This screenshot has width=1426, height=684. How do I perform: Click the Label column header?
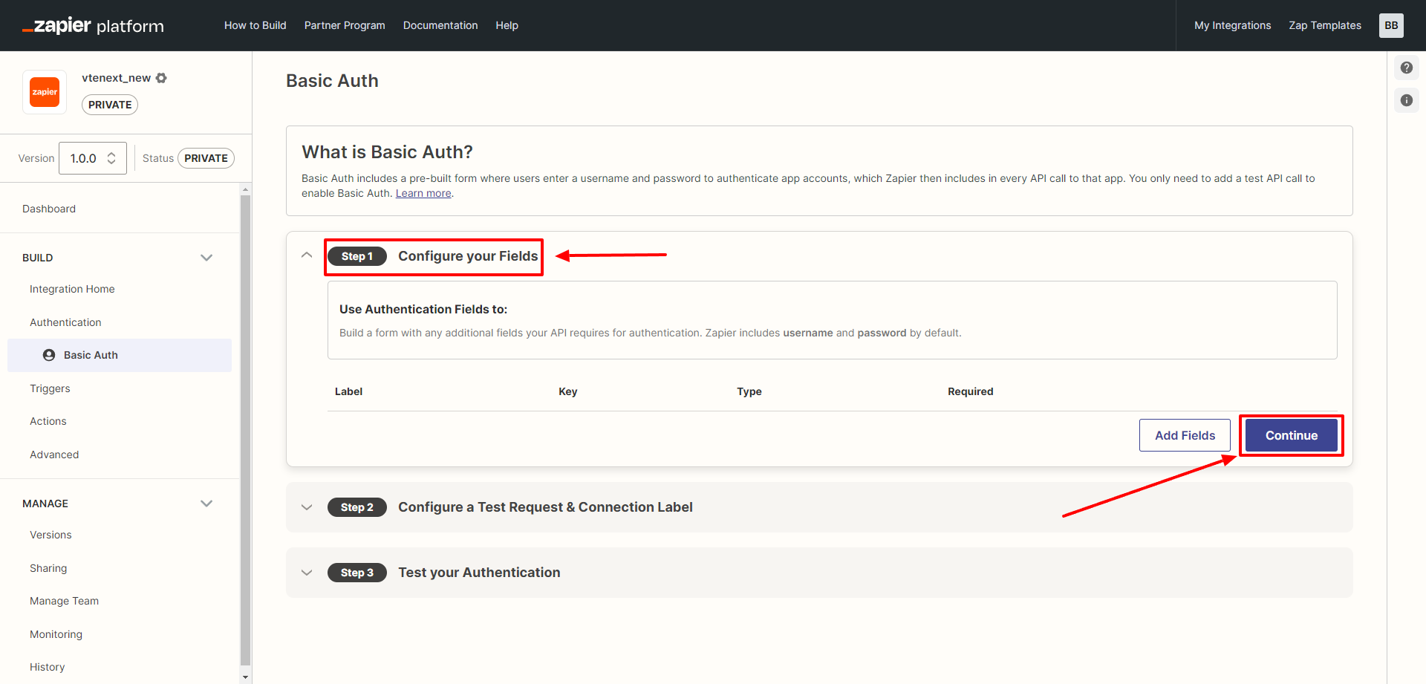click(348, 391)
